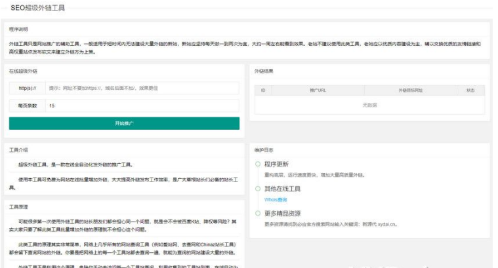Select the ID column header

click(x=264, y=90)
